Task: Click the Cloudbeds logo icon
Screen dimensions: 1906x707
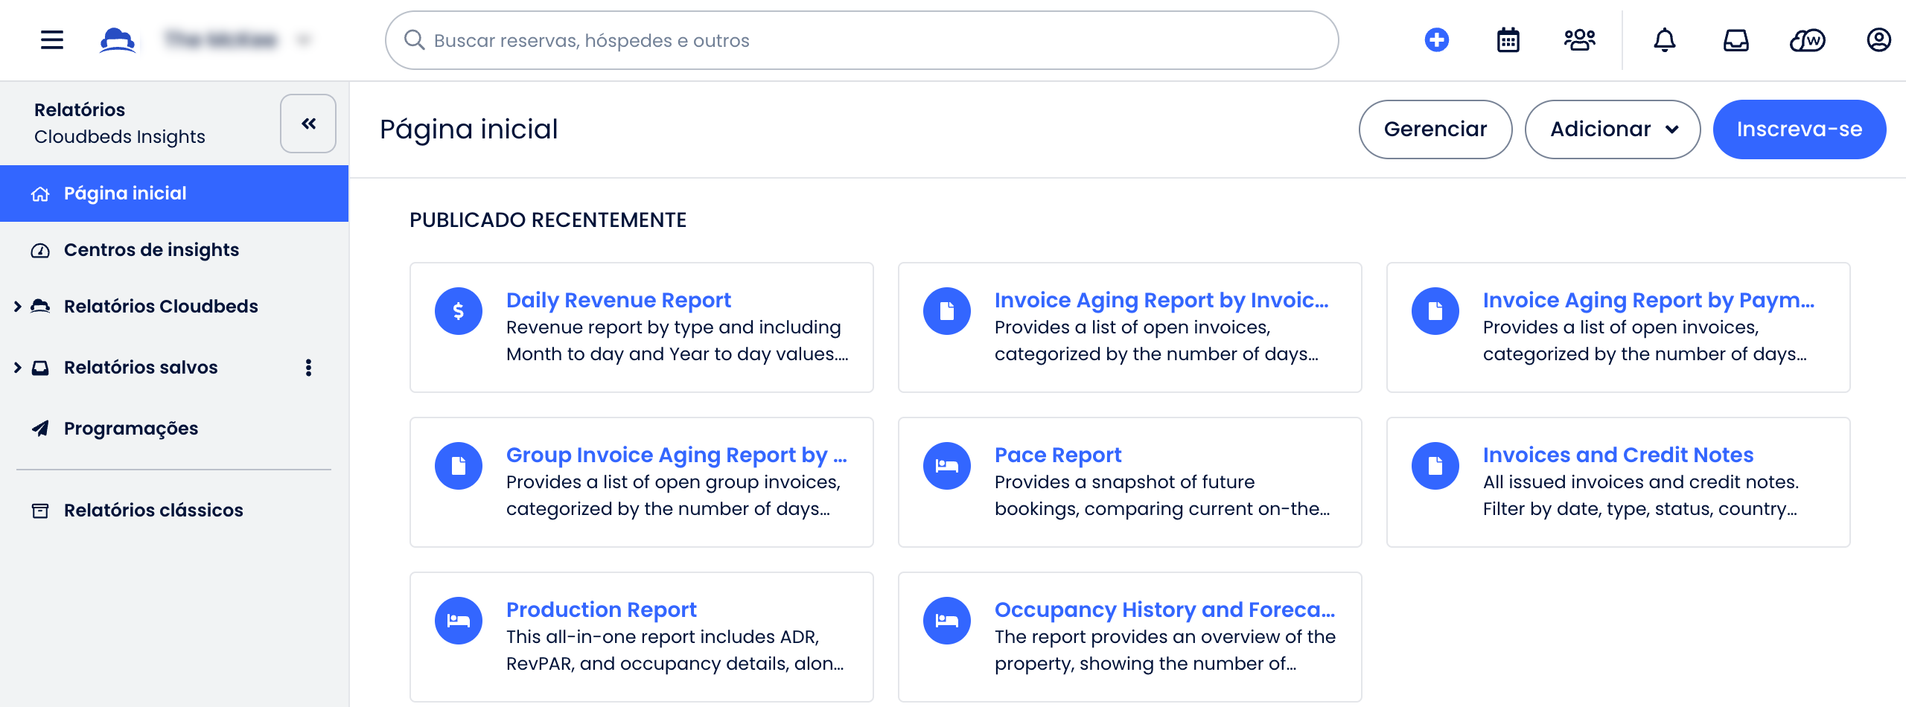Action: click(117, 39)
